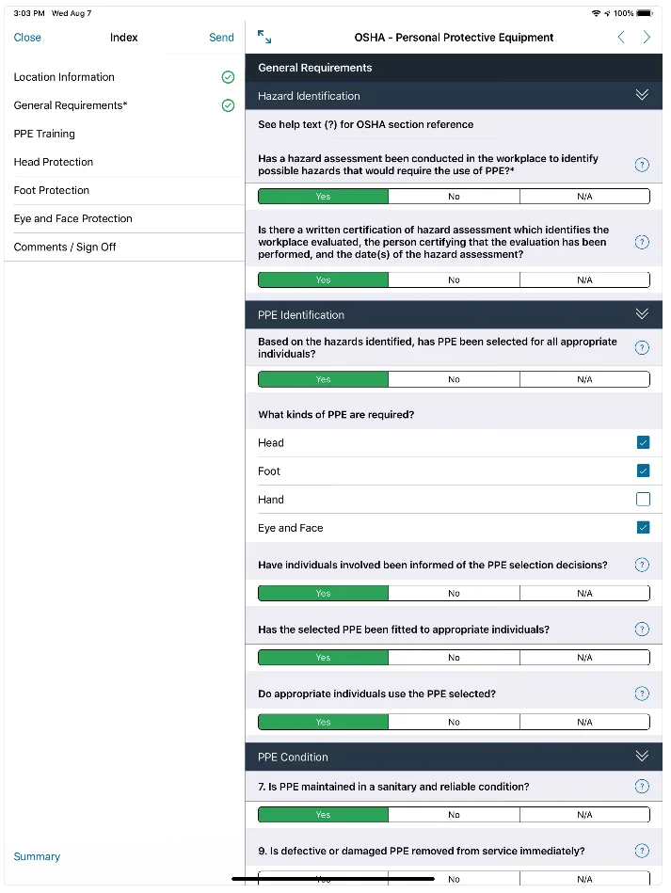The width and height of the screenshot is (671, 893).
Task: Open Comments / Sign Off section
Action: click(x=124, y=247)
